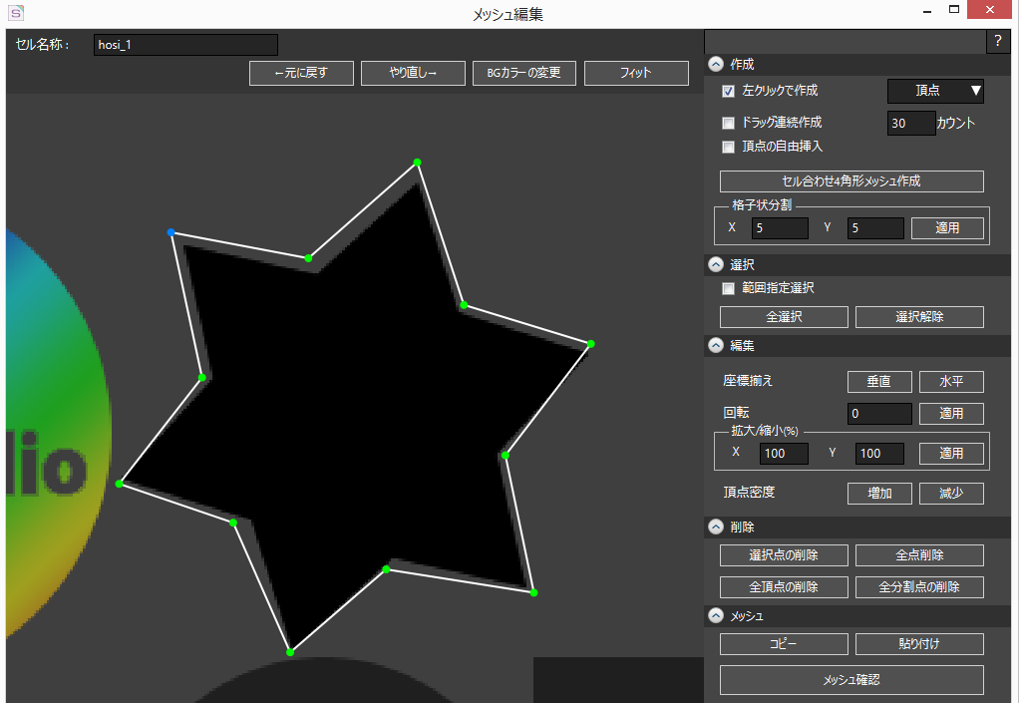Screen dimensions: 1019x703
Task: Click the help question mark icon
Action: pyautogui.click(x=997, y=42)
